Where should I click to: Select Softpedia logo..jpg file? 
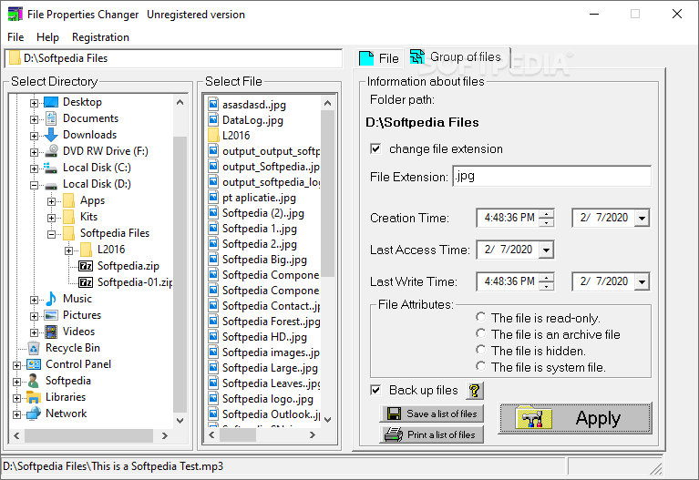click(x=267, y=399)
